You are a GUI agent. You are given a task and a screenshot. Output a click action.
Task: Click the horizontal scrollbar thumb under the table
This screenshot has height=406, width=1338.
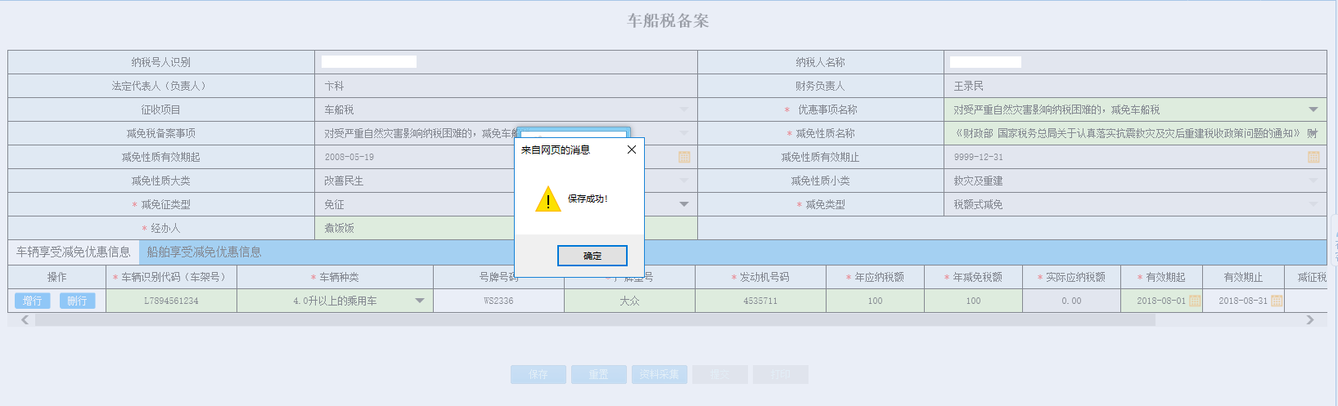595,319
